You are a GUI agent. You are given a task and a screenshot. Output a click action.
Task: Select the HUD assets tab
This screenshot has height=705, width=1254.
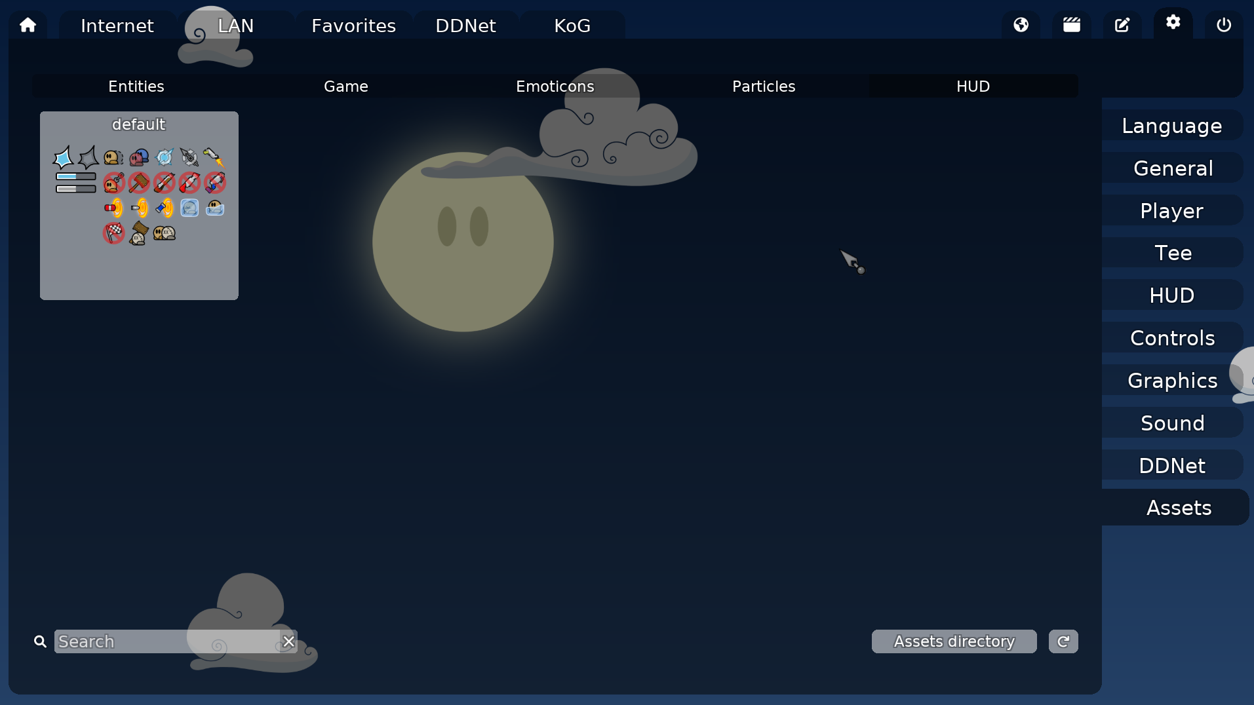coord(973,86)
